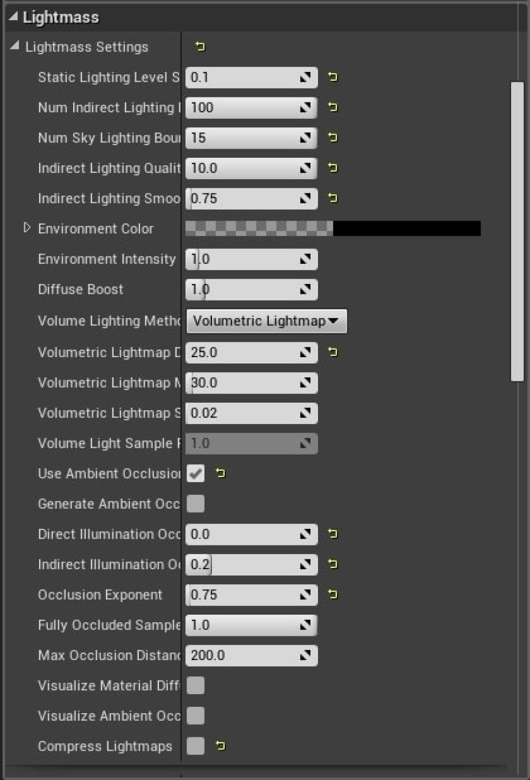Click reset arrow beside Num Sky Lighting Bounces
This screenshot has height=780, width=530.
[332, 138]
